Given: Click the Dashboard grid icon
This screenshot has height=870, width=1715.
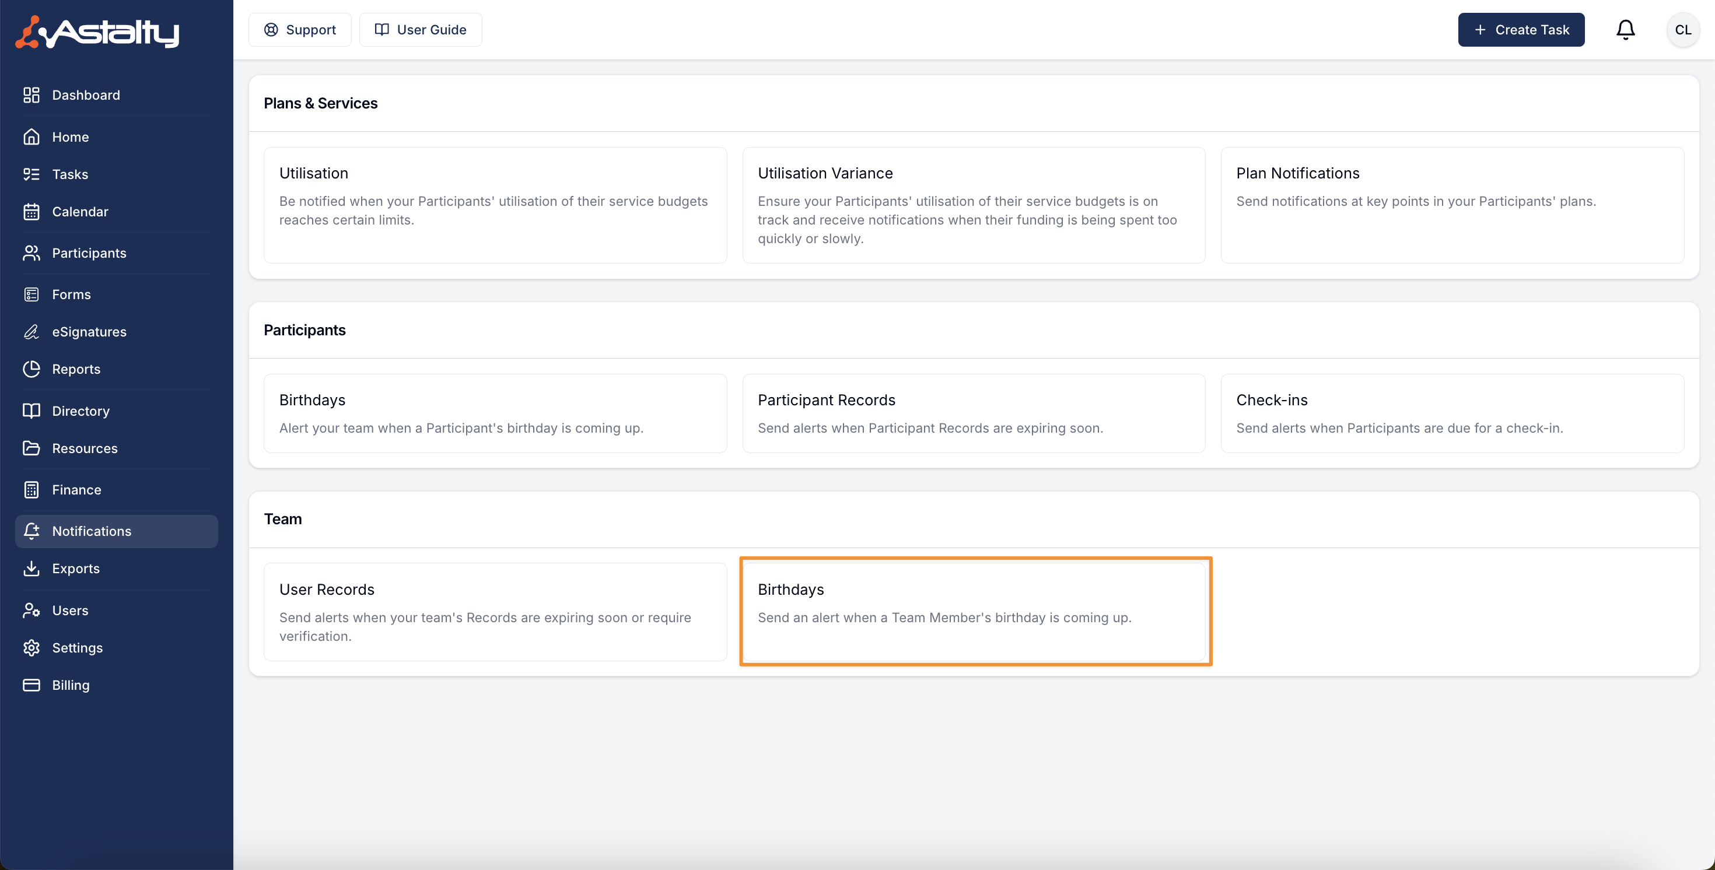Looking at the screenshot, I should coord(32,95).
